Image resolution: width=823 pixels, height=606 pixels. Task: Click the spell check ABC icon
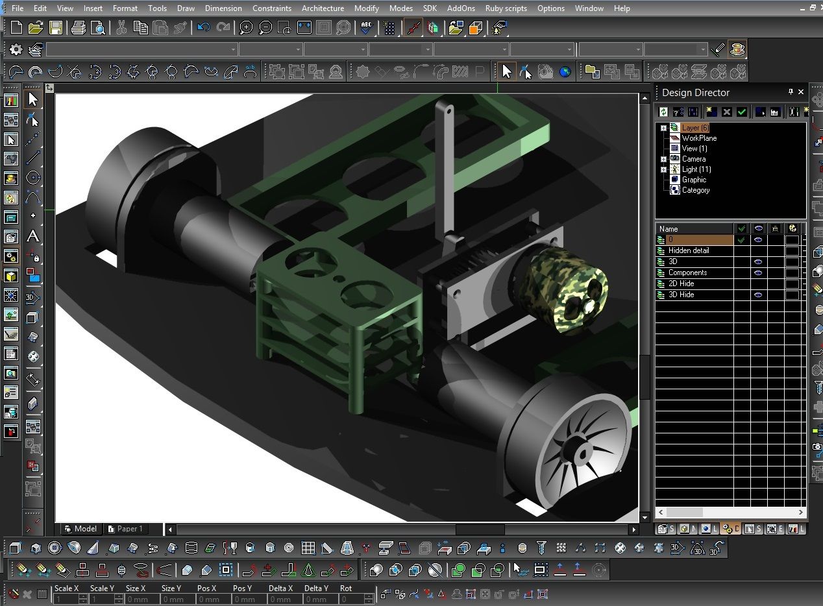tap(367, 28)
